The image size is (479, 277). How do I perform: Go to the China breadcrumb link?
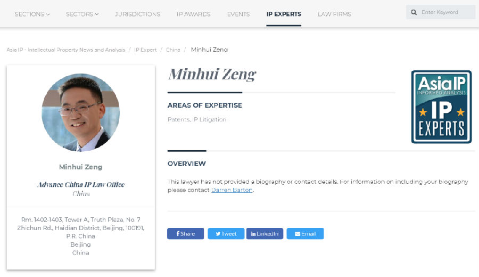[x=173, y=50]
